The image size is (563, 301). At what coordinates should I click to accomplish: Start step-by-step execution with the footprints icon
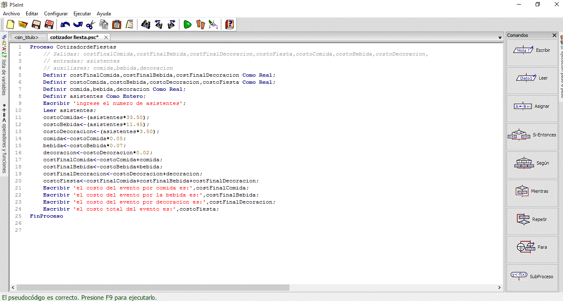[201, 24]
